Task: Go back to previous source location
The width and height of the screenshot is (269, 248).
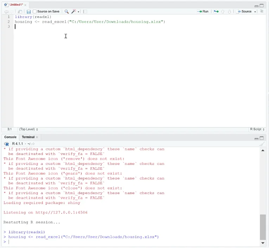Action: (x=6, y=12)
